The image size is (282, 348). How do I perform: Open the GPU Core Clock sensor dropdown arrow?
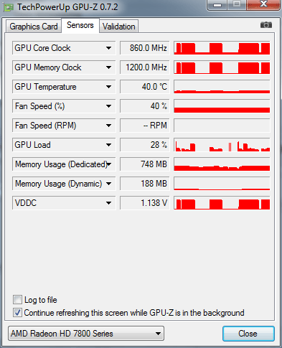coord(108,48)
